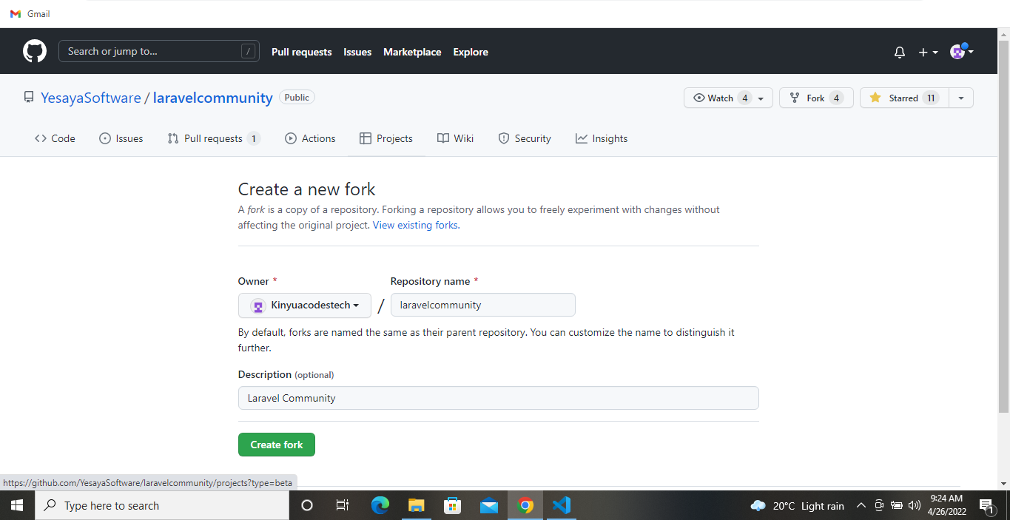Image resolution: width=1010 pixels, height=520 pixels.
Task: Open the Windows Start menu
Action: 17,506
